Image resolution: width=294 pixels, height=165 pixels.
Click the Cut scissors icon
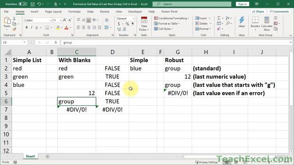click(14, 18)
